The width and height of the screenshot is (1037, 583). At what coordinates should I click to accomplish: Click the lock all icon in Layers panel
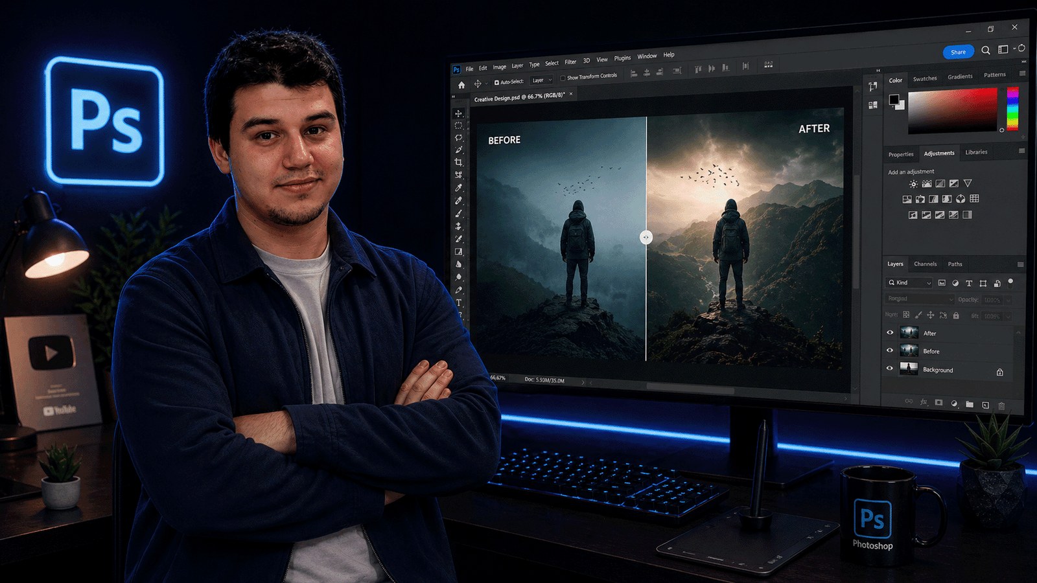tap(956, 315)
